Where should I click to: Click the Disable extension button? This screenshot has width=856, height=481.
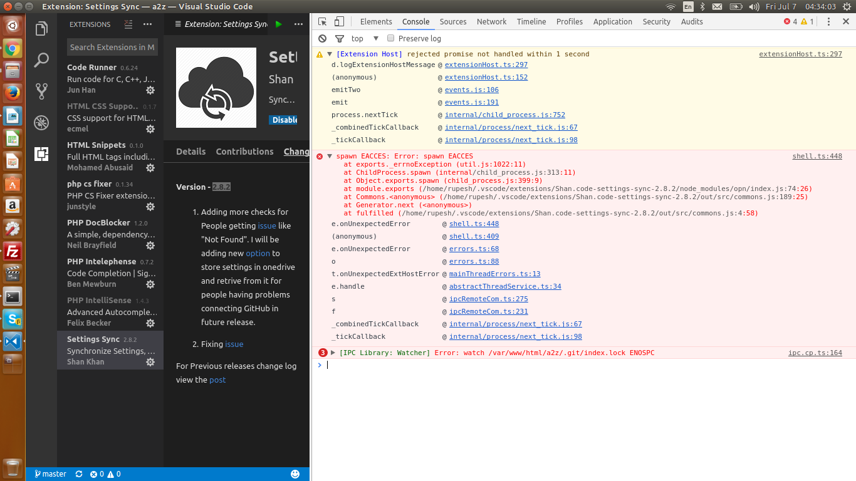pos(284,120)
